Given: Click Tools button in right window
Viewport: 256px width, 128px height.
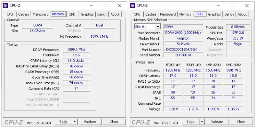Looking at the screenshot, I should (191, 122).
